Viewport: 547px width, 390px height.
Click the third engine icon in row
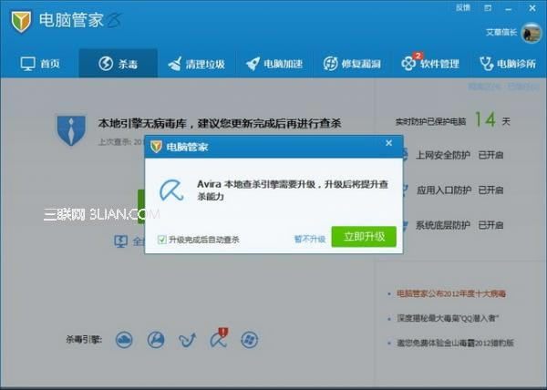tap(187, 340)
